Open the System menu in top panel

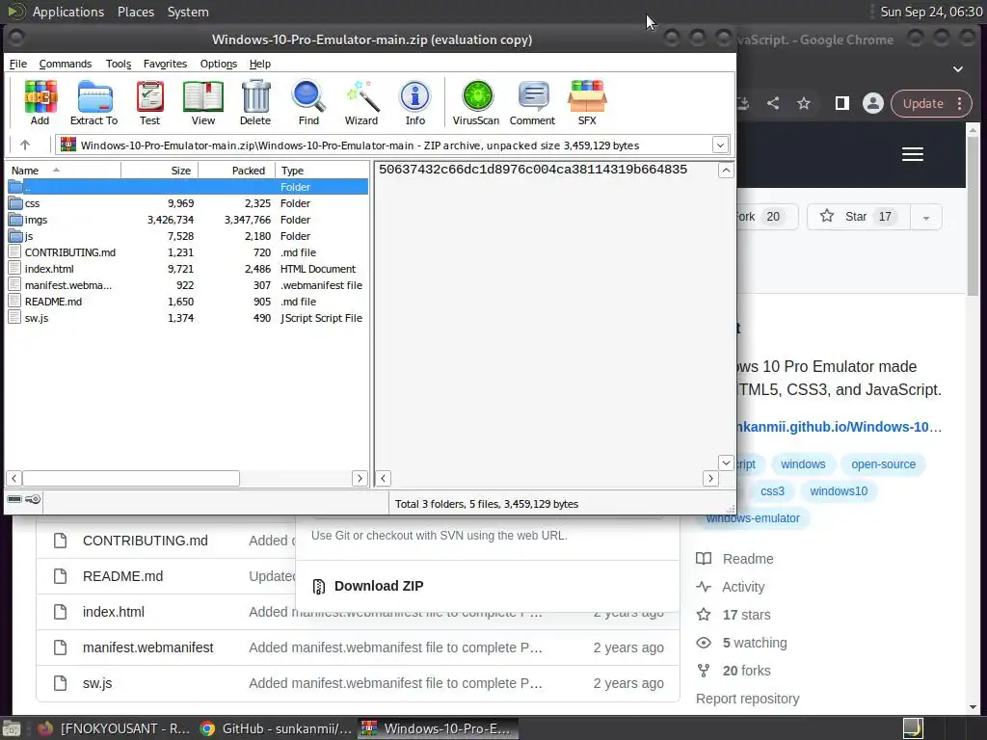click(x=188, y=12)
